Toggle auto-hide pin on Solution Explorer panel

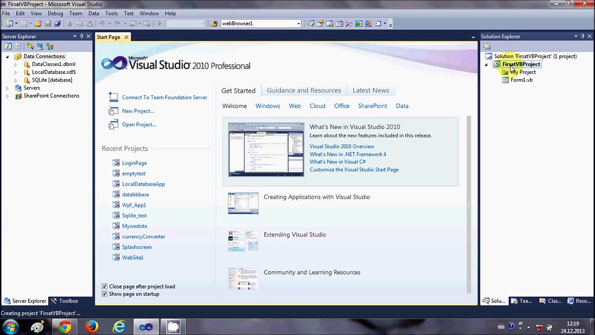pos(583,36)
